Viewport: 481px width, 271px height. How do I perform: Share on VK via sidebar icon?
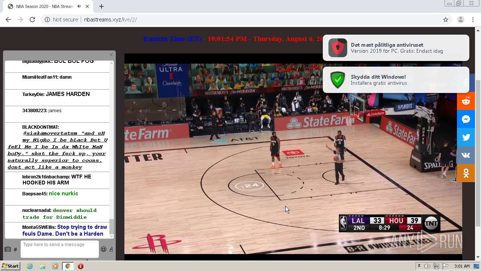coord(466,155)
